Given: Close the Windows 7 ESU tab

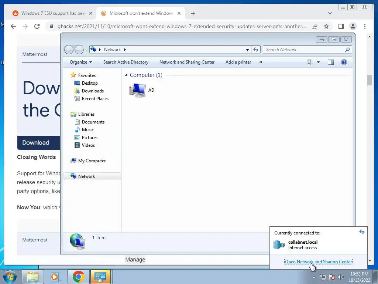Looking at the screenshot, I should point(91,13).
